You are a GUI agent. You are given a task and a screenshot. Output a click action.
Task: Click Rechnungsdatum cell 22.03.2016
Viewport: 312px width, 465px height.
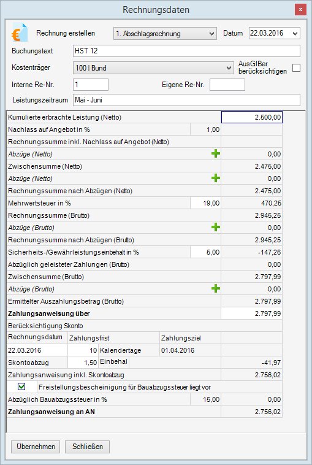coord(37,350)
